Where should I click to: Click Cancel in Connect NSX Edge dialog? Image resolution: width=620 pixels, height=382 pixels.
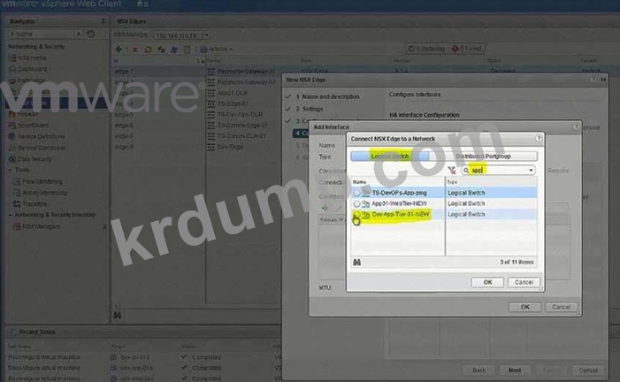point(524,282)
